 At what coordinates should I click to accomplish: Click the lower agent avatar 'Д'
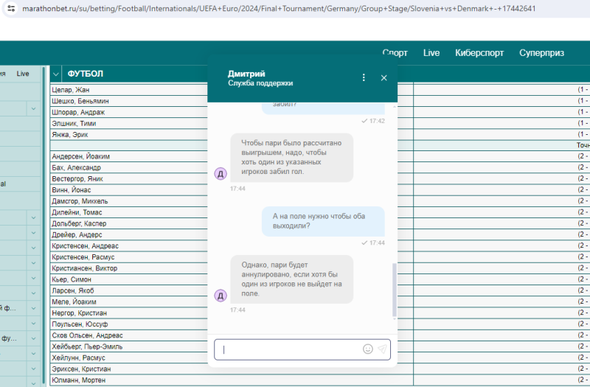tap(220, 296)
